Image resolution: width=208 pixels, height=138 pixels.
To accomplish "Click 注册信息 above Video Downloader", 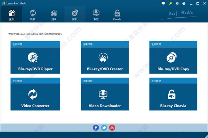I will [x=88, y=81].
